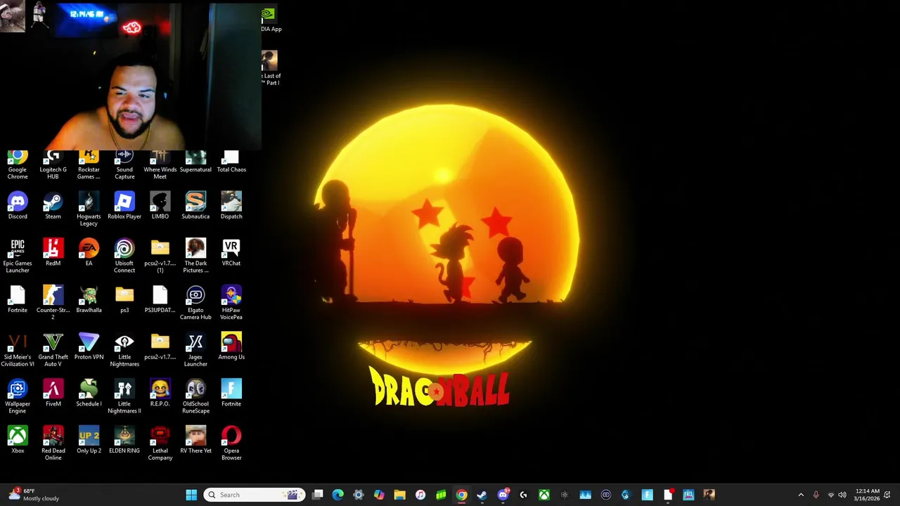Select the EA app icon

[x=89, y=252]
